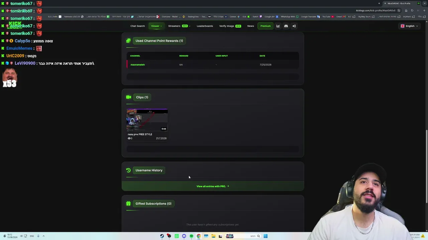Click the taskbar search magnifier icon
428x240 pixels.
(x=258, y=236)
